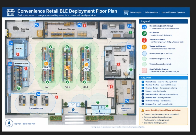This screenshot has width=196, height=135.
Task: Click the beacon at top of Aisle 1
Action: (50, 47)
